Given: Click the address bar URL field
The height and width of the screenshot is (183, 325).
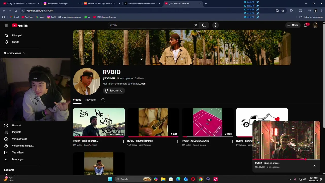Looking at the screenshot, I should [x=147, y=11].
